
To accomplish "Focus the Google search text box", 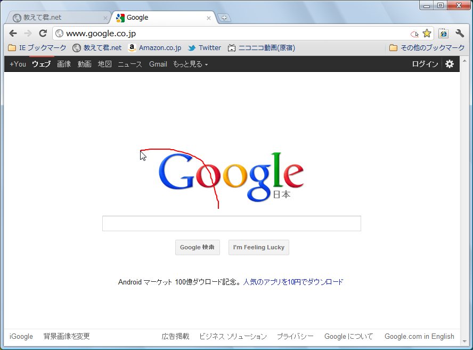I will [232, 224].
